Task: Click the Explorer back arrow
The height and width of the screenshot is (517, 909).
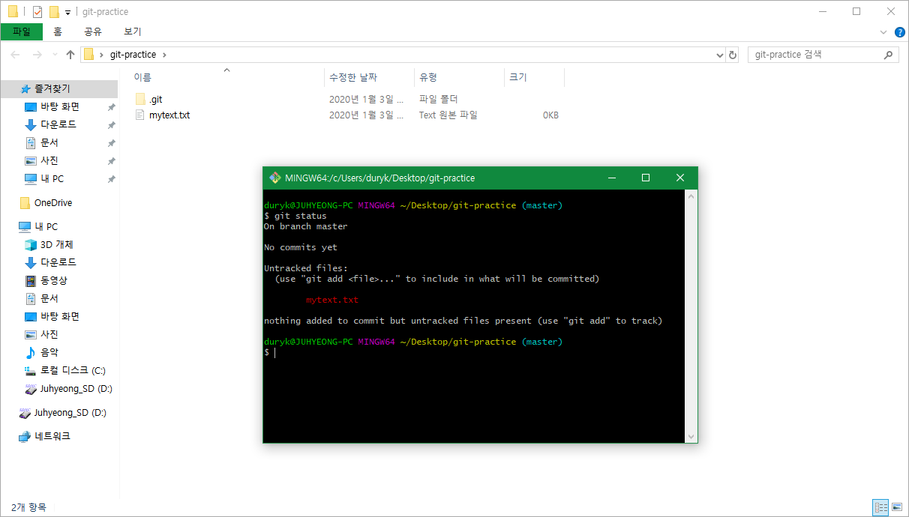Action: (15, 55)
